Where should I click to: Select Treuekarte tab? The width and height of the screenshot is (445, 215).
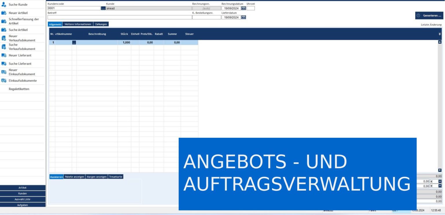(x=116, y=177)
